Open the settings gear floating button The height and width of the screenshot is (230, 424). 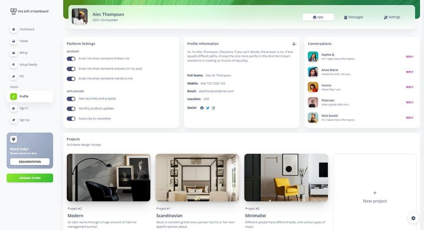pyautogui.click(x=413, y=218)
